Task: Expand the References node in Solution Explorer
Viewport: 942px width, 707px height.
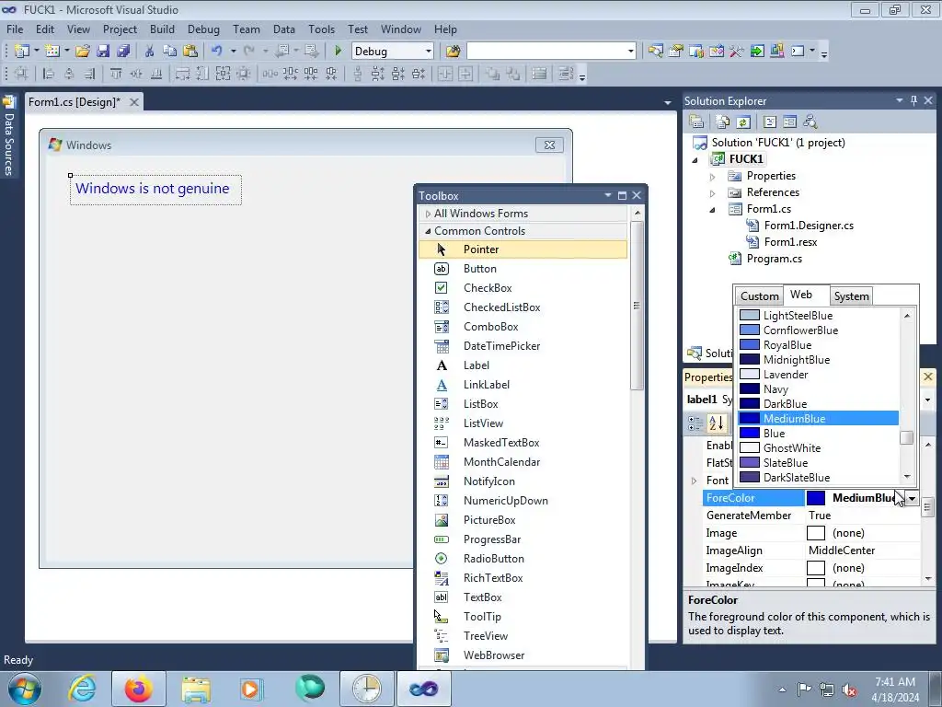Action: coord(713,193)
